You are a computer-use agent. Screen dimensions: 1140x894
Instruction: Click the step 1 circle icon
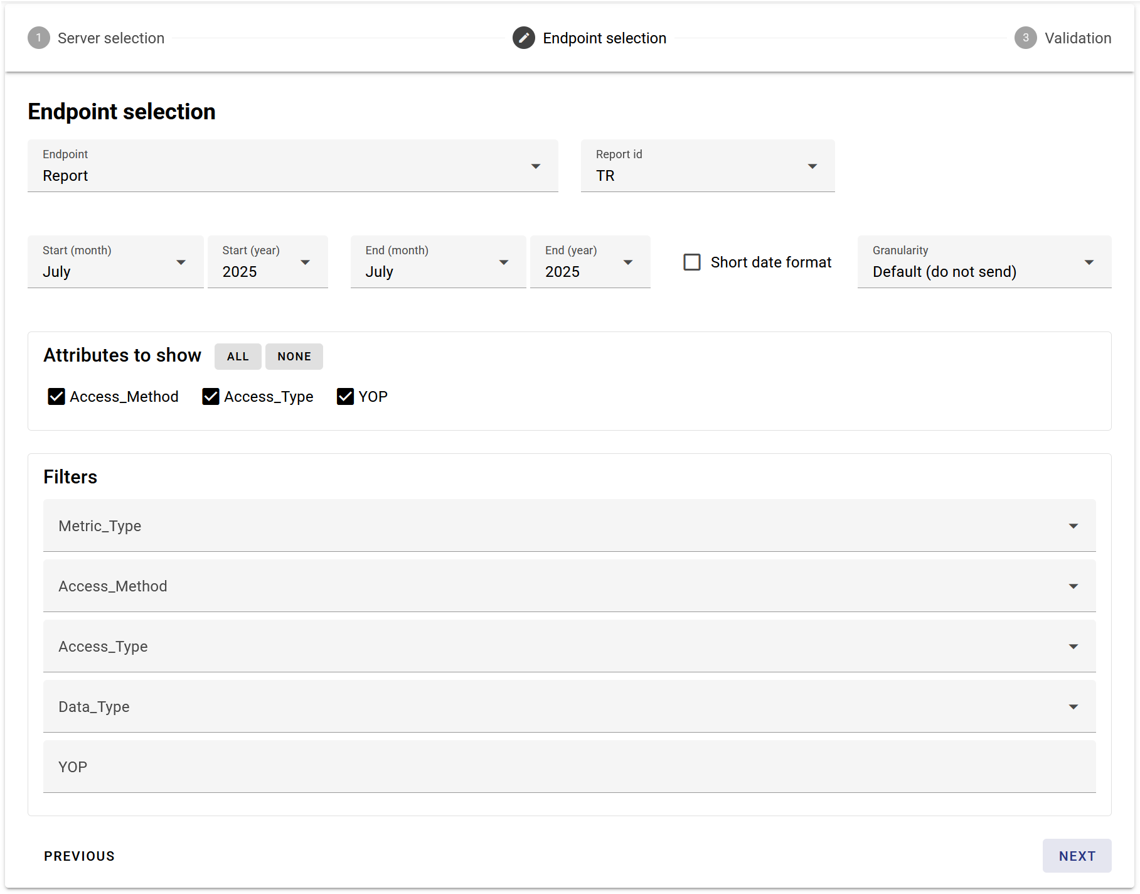click(39, 38)
